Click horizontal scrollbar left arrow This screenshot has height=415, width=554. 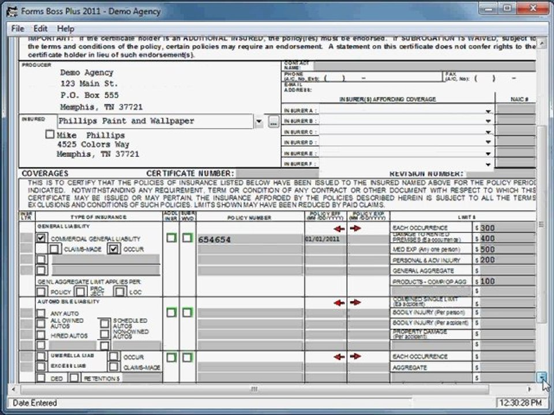tap(13, 389)
